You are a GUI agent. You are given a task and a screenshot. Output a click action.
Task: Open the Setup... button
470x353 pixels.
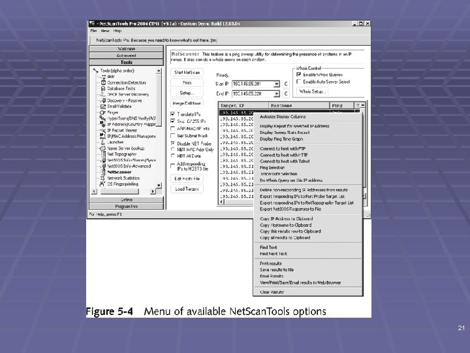pyautogui.click(x=187, y=93)
